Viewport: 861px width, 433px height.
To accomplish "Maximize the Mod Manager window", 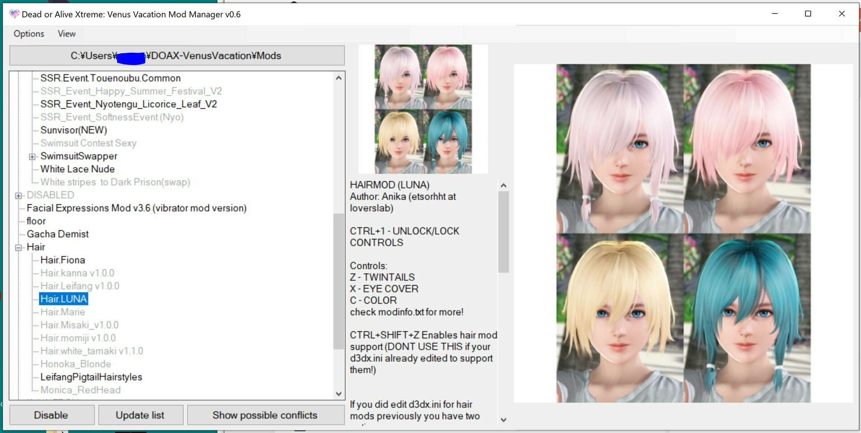I will click(x=808, y=13).
